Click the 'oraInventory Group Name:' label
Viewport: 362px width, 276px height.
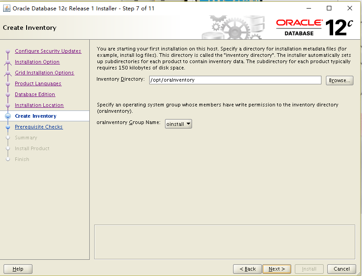click(x=128, y=122)
